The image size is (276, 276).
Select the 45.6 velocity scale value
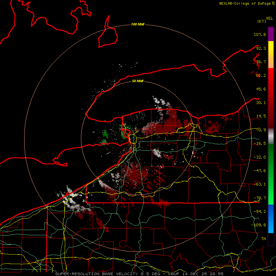[261, 89]
